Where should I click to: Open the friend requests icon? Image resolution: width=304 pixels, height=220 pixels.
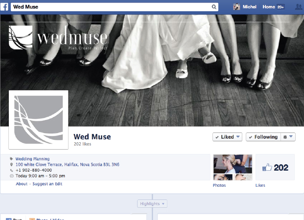[x=299, y=7]
